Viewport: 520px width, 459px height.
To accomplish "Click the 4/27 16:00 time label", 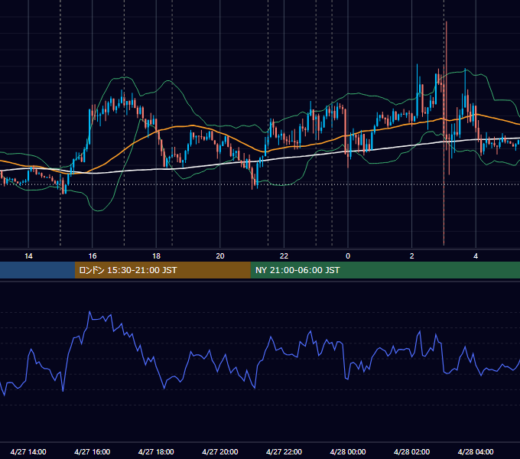I will pyautogui.click(x=93, y=451).
